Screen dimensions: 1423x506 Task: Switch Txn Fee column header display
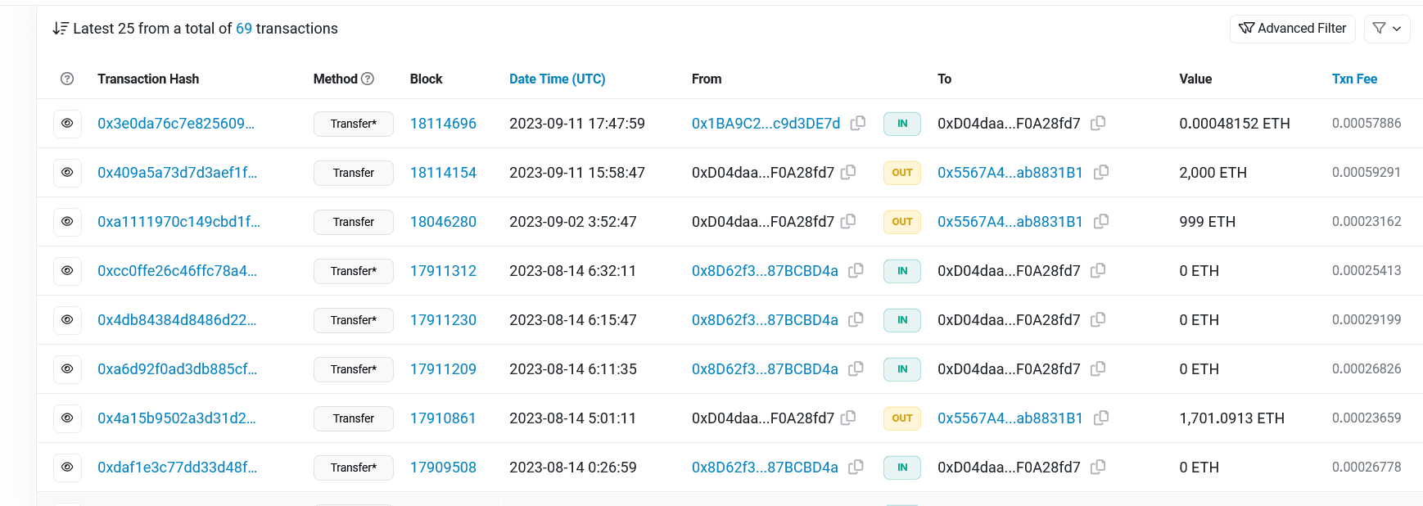tap(1354, 79)
